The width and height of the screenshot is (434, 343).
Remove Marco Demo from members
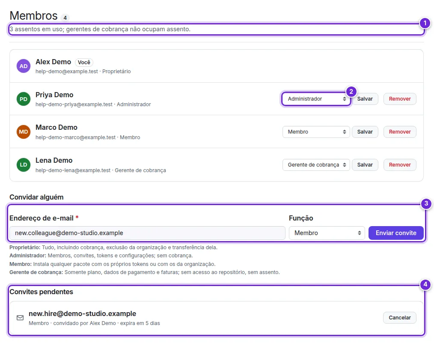coord(400,132)
